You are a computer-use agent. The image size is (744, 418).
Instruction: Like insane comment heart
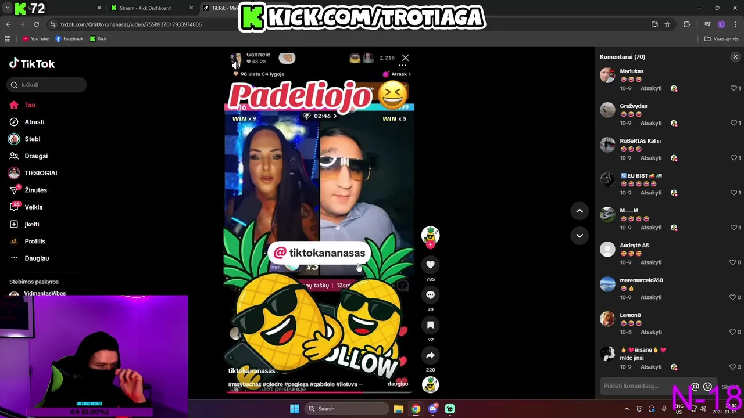734,367
